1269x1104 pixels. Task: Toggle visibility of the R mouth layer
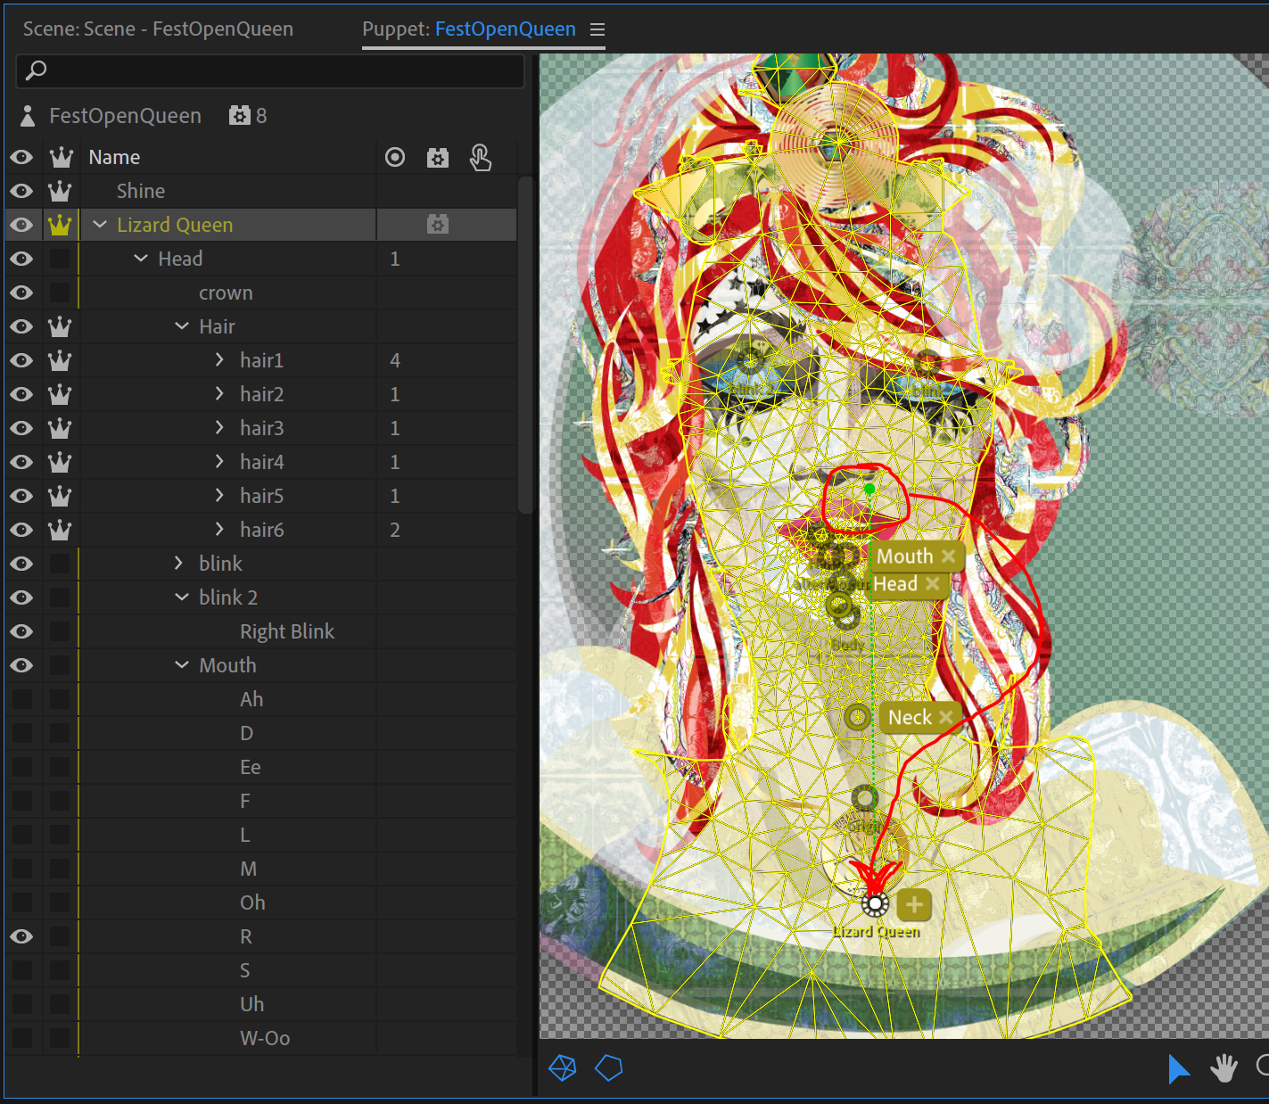[x=21, y=936]
